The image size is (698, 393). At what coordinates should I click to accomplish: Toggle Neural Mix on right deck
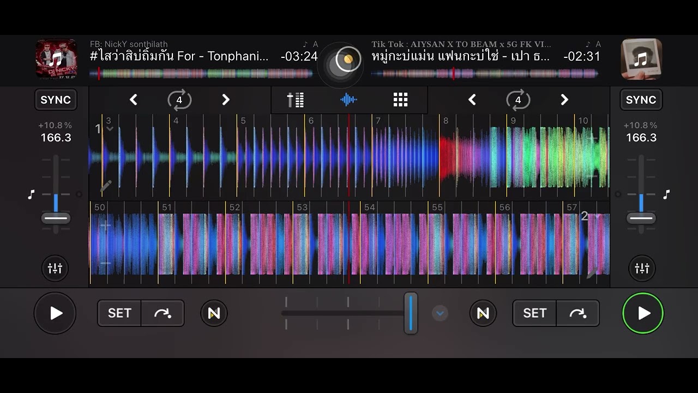pyautogui.click(x=483, y=313)
